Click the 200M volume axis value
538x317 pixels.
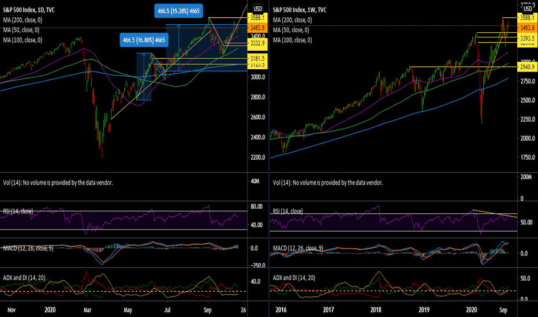tap(526, 177)
